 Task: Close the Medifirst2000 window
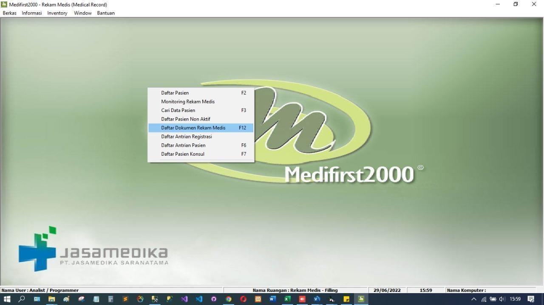(x=534, y=4)
